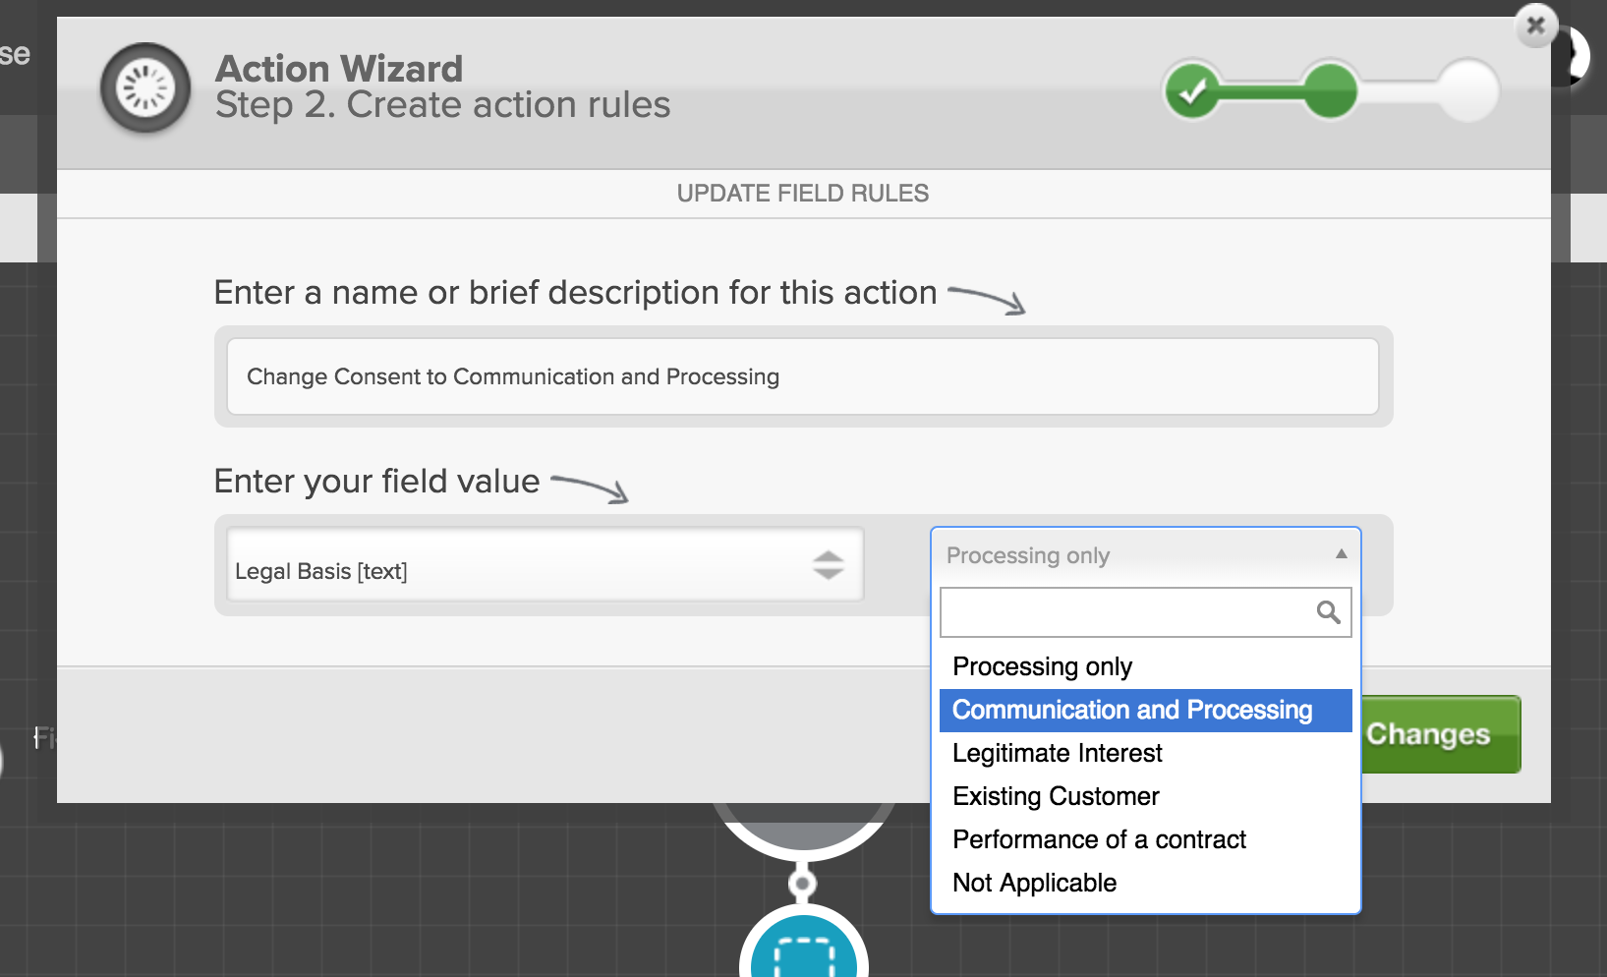Image resolution: width=1607 pixels, height=977 pixels.
Task: Click the small connector node on canvas
Action: [x=803, y=883]
